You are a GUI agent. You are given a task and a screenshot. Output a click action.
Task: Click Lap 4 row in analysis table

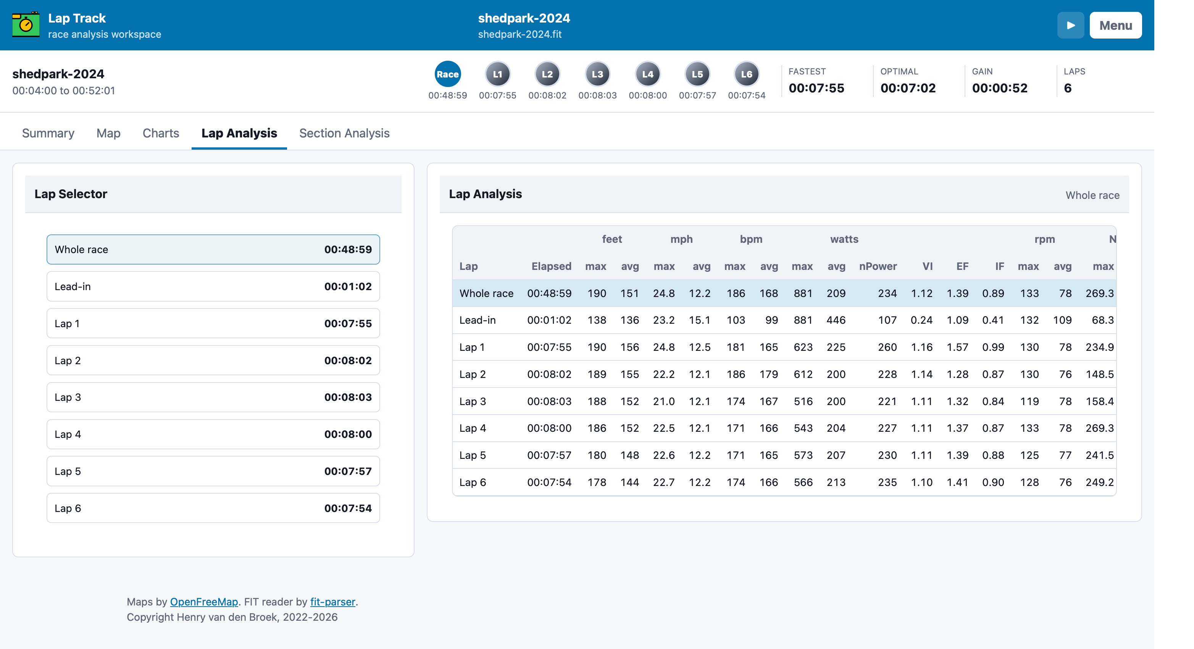click(x=784, y=428)
